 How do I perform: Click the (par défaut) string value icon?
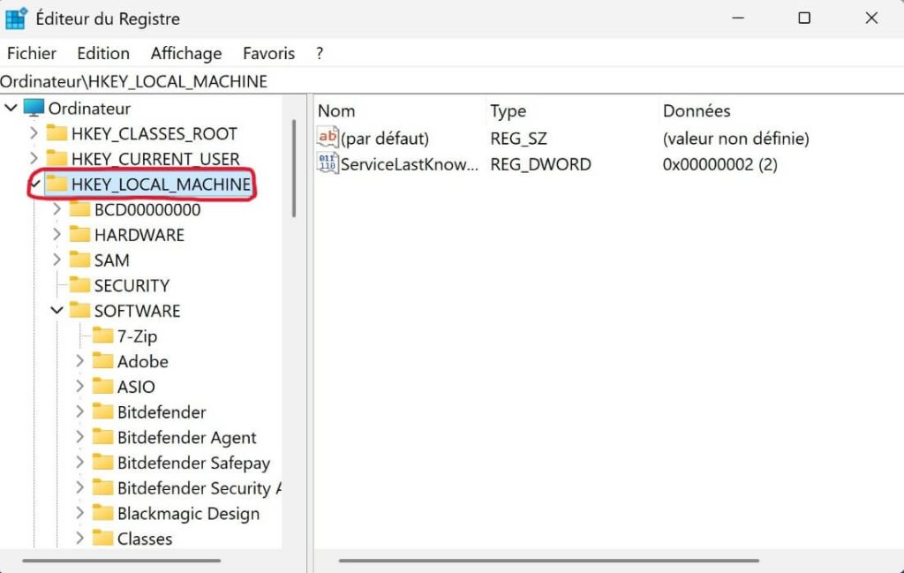point(328,138)
